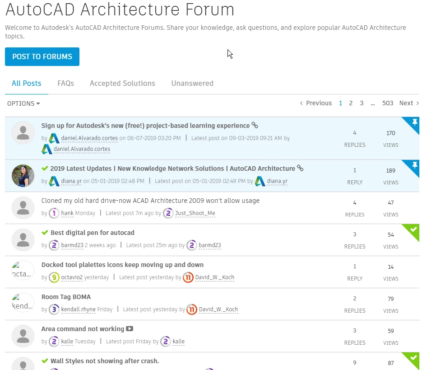
Task: Open the Accepted Solutions tab
Action: [122, 83]
